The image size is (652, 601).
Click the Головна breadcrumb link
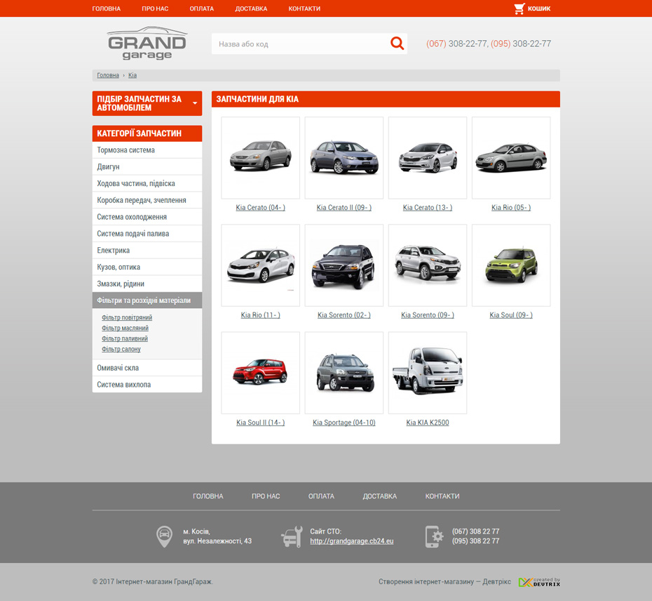coord(108,75)
